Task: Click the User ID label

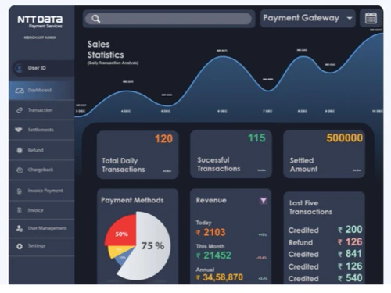Action: pyautogui.click(x=37, y=68)
